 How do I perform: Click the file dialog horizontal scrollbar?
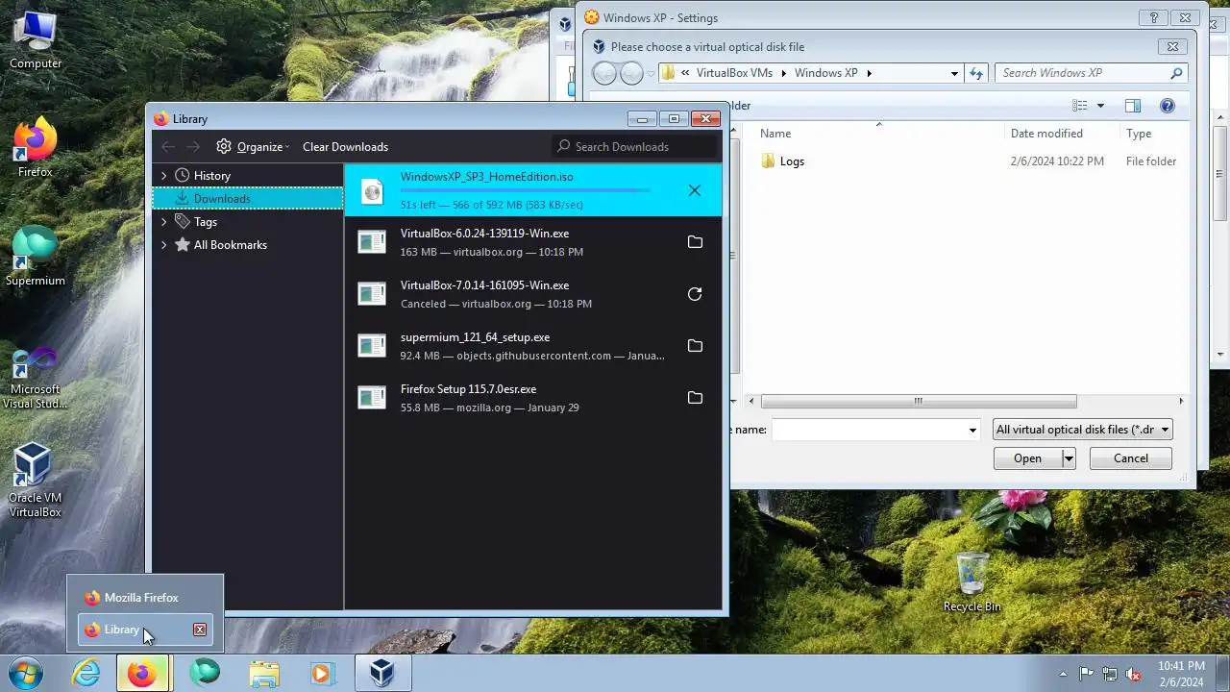pos(919,401)
